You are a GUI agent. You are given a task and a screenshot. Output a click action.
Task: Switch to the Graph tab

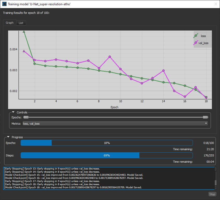pyautogui.click(x=10, y=23)
